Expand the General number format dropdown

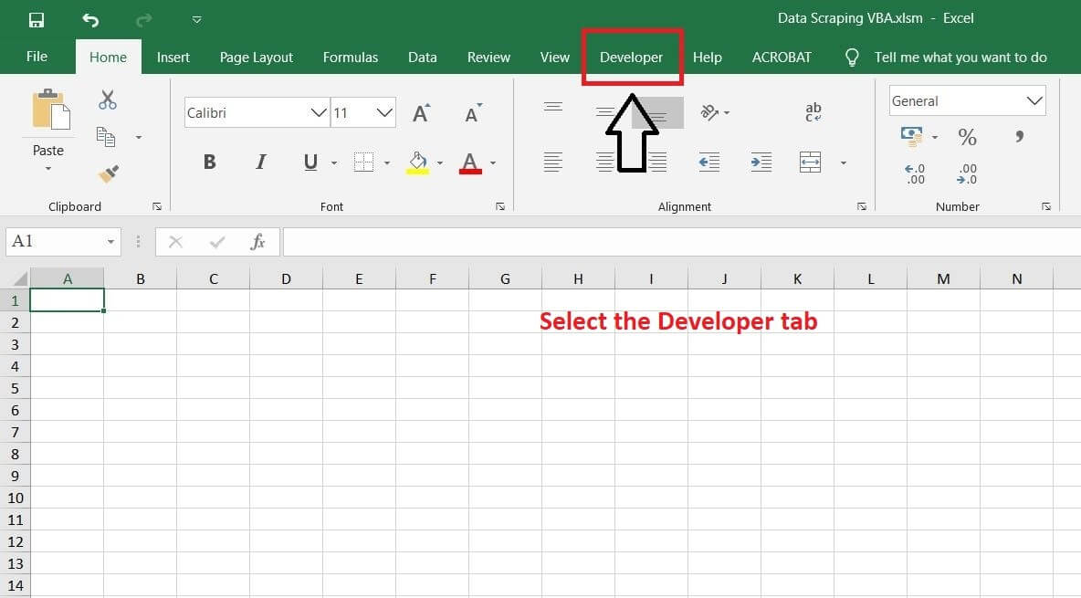click(x=1034, y=101)
